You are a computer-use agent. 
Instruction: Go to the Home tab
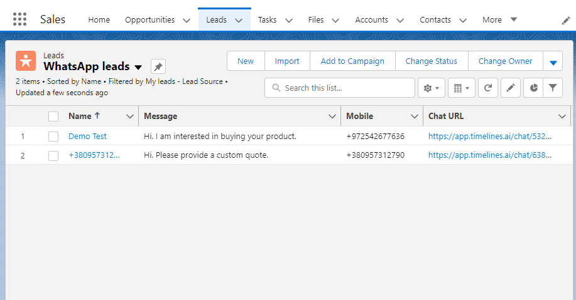99,20
